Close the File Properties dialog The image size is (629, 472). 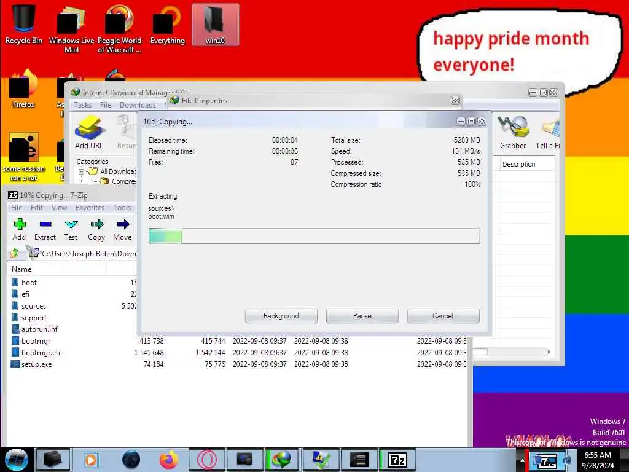[455, 100]
